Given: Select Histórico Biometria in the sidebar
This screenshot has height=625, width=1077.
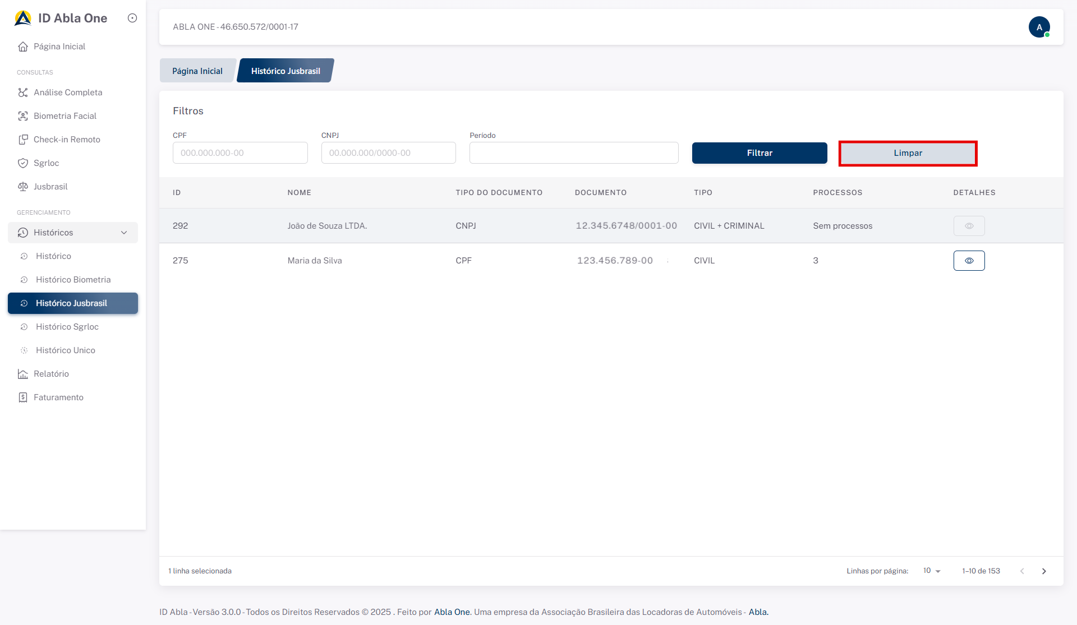Looking at the screenshot, I should [x=73, y=280].
